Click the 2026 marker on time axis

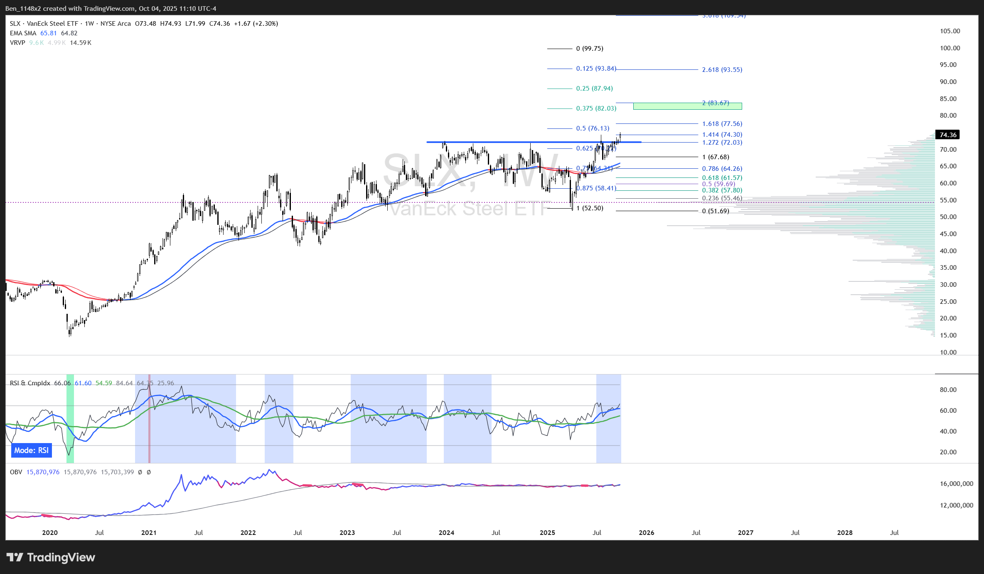click(x=646, y=533)
